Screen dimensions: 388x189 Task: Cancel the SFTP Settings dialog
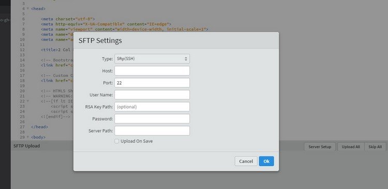(x=246, y=161)
